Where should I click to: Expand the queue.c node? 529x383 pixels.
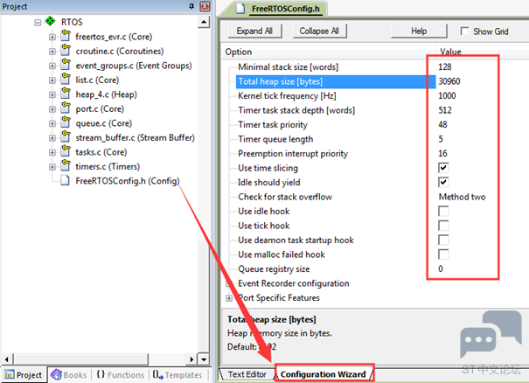(x=52, y=123)
